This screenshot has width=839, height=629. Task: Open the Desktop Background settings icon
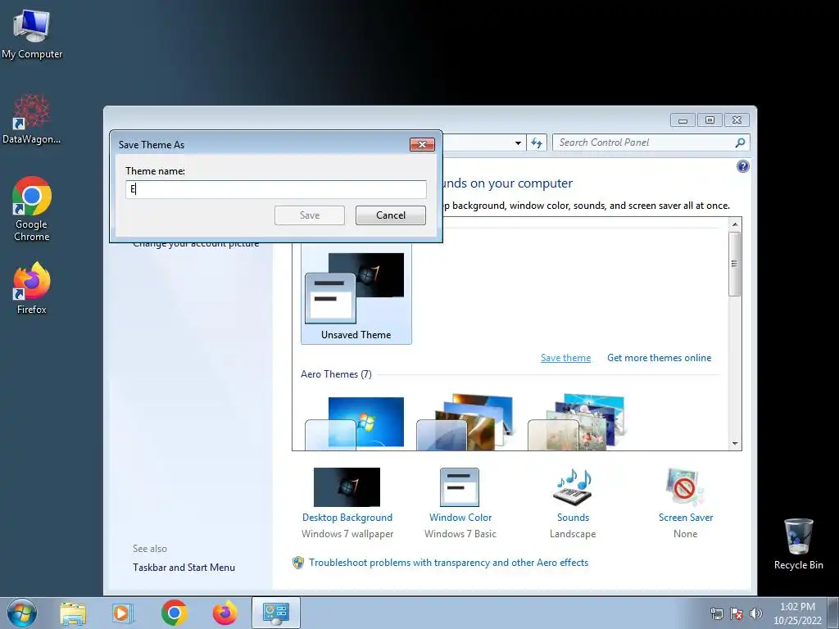pyautogui.click(x=347, y=487)
